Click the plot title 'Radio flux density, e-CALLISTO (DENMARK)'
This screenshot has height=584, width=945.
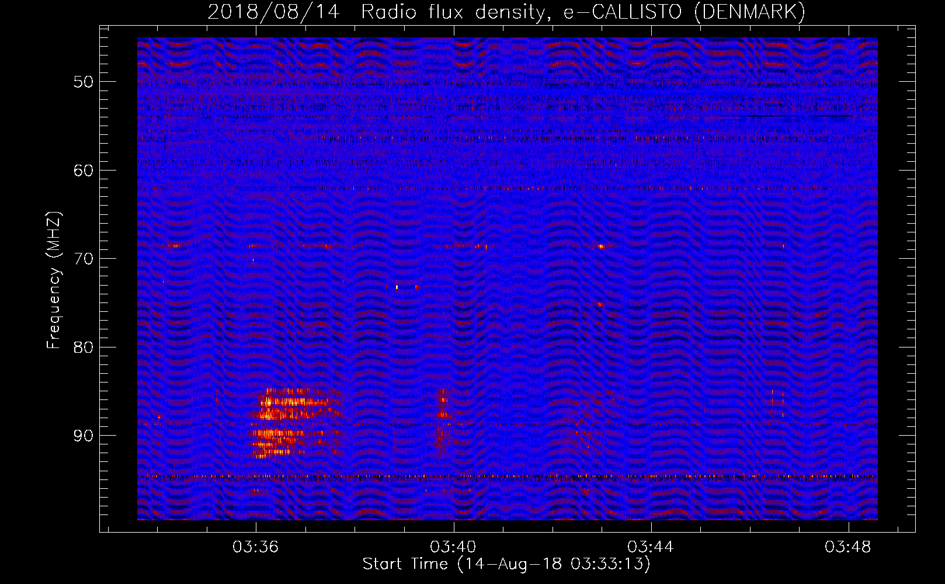tap(583, 12)
